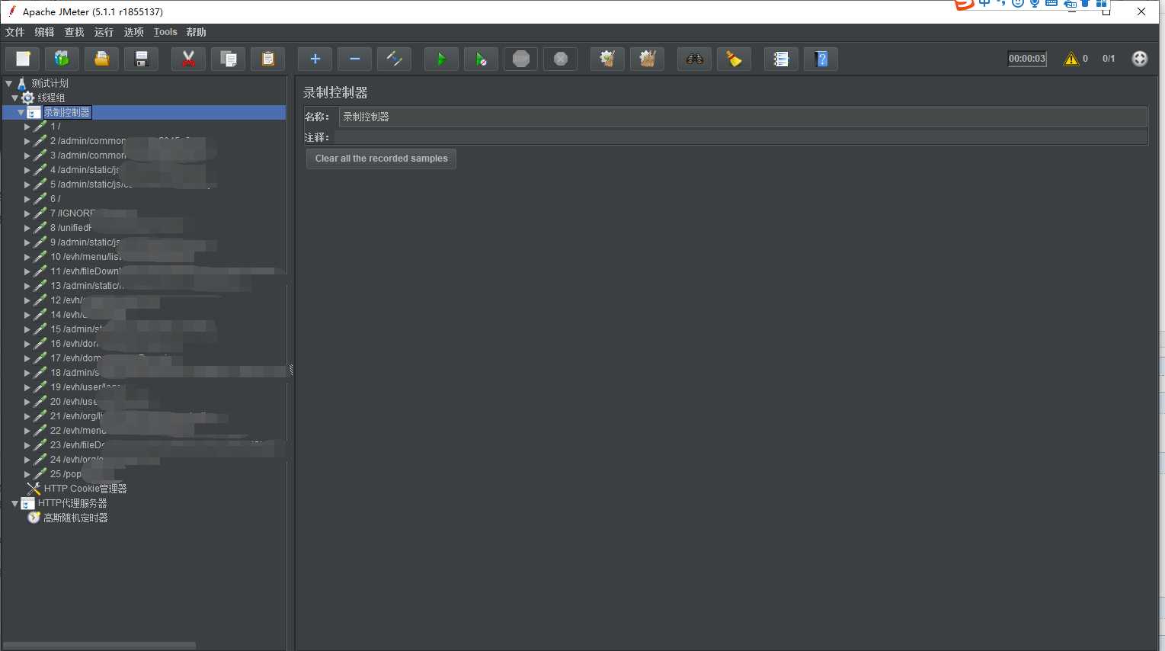Open the Function Helper dialog icon
This screenshot has height=651, width=1165.
pyautogui.click(x=781, y=59)
